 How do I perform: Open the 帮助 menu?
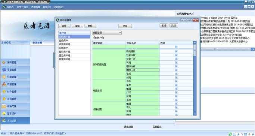(47, 7)
